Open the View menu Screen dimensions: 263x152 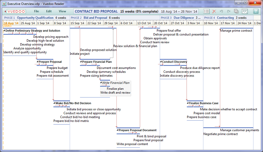coord(62,11)
